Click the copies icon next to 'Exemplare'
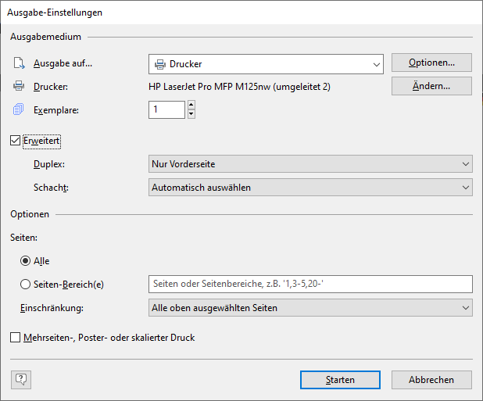 tap(19, 109)
